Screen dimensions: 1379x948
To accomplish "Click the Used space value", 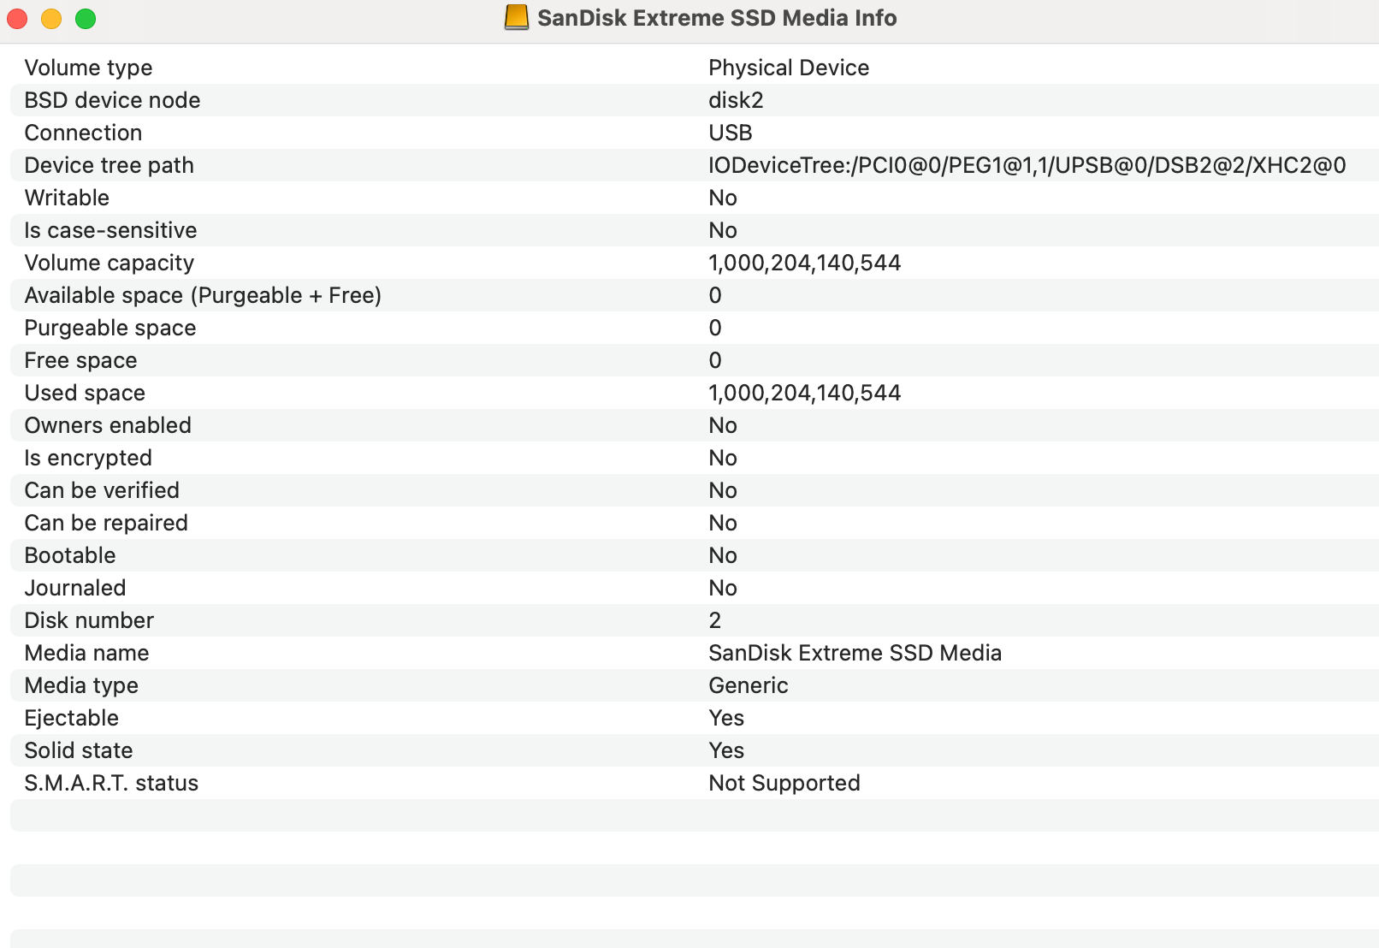I will 804,393.
